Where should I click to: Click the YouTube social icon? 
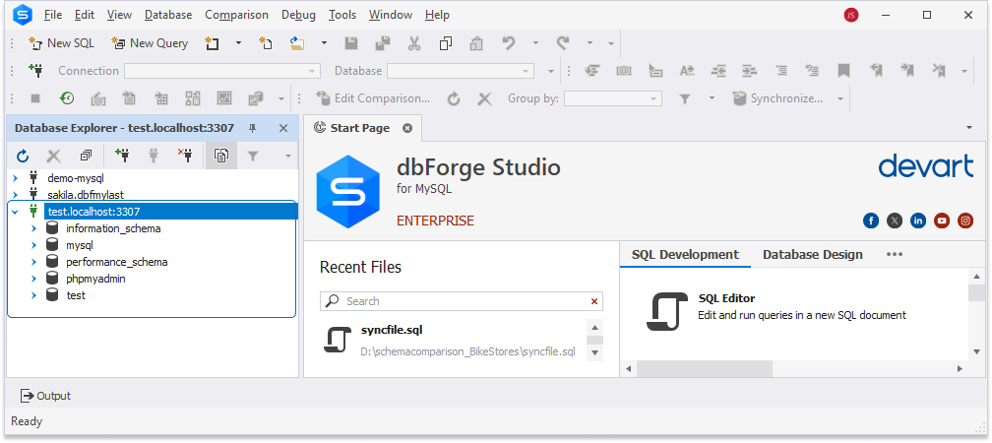tap(942, 221)
